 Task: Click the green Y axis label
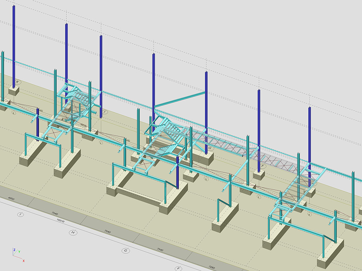[x=19, y=251]
